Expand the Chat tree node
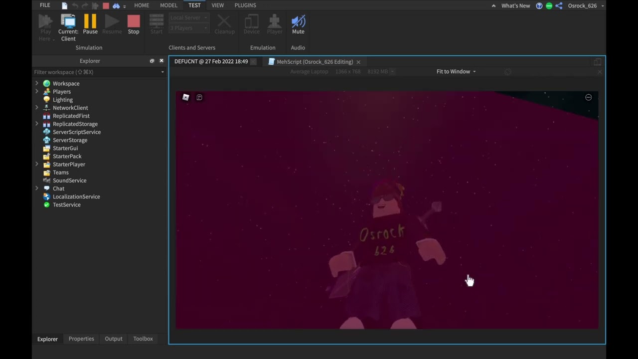 coord(36,188)
